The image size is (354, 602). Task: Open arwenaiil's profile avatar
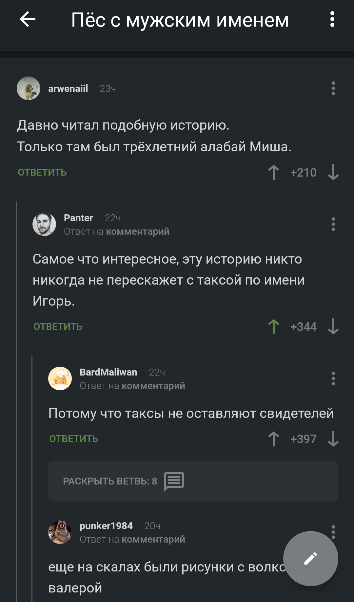tap(29, 89)
